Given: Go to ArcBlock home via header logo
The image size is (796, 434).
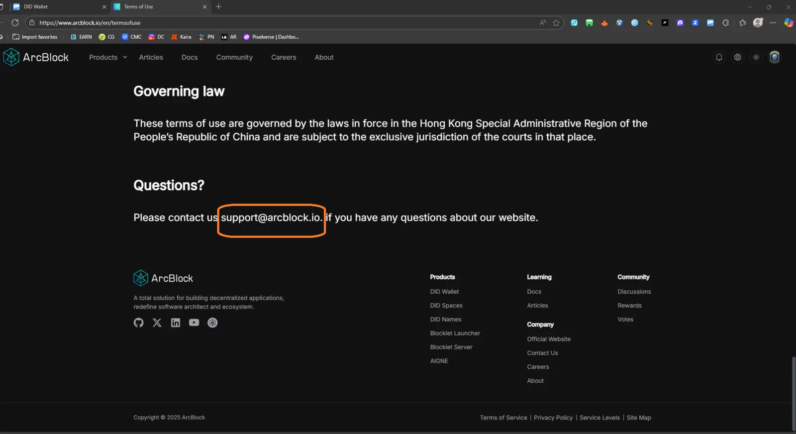Looking at the screenshot, I should pos(36,57).
